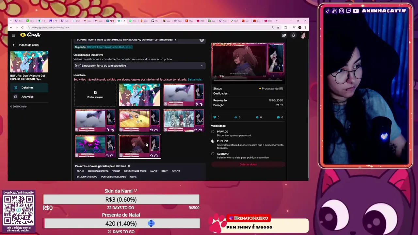Click the MAPLE keyword tag
Image resolution: width=418 pixels, height=235 pixels.
point(154,171)
